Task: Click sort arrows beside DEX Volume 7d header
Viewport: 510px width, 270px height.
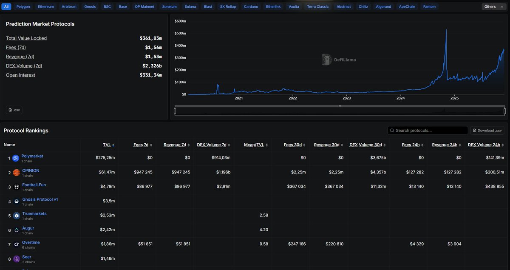Action: (x=229, y=145)
